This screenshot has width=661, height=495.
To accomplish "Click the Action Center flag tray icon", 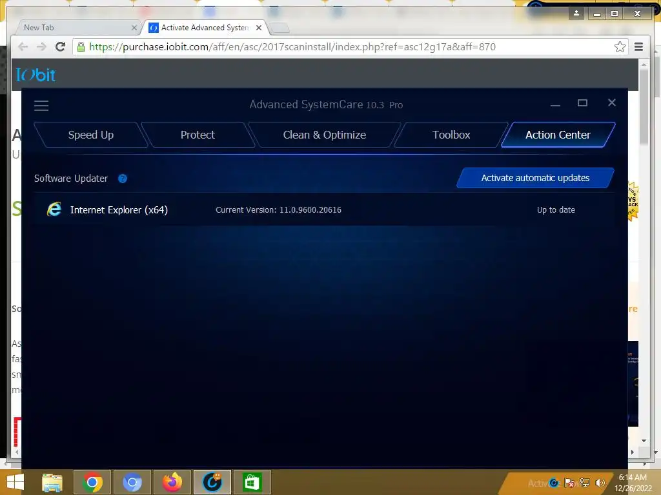I will coord(569,483).
